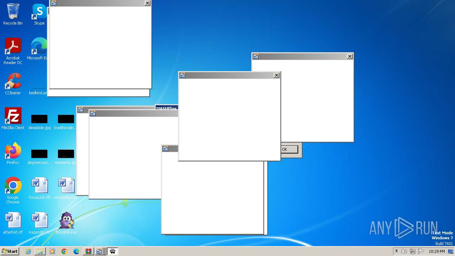The height and width of the screenshot is (256, 455).
Task: Launch Windows Media Player from the taskbar
Action: pyautogui.click(x=52, y=251)
